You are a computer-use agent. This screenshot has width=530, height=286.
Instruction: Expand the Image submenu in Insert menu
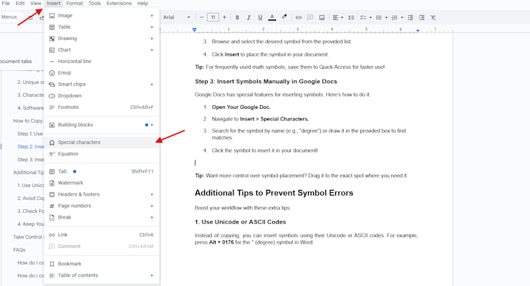tap(102, 16)
